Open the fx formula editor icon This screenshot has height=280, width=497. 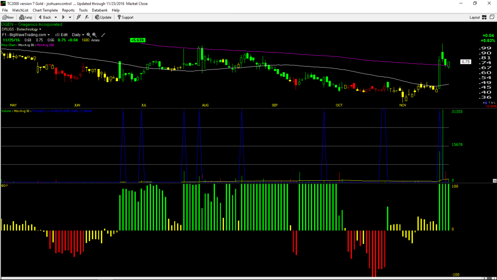87,17
